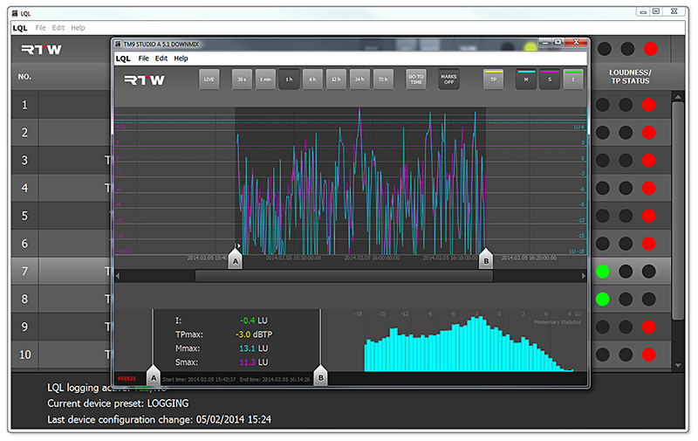Toggle the cyan M momentary curve

coord(526,79)
